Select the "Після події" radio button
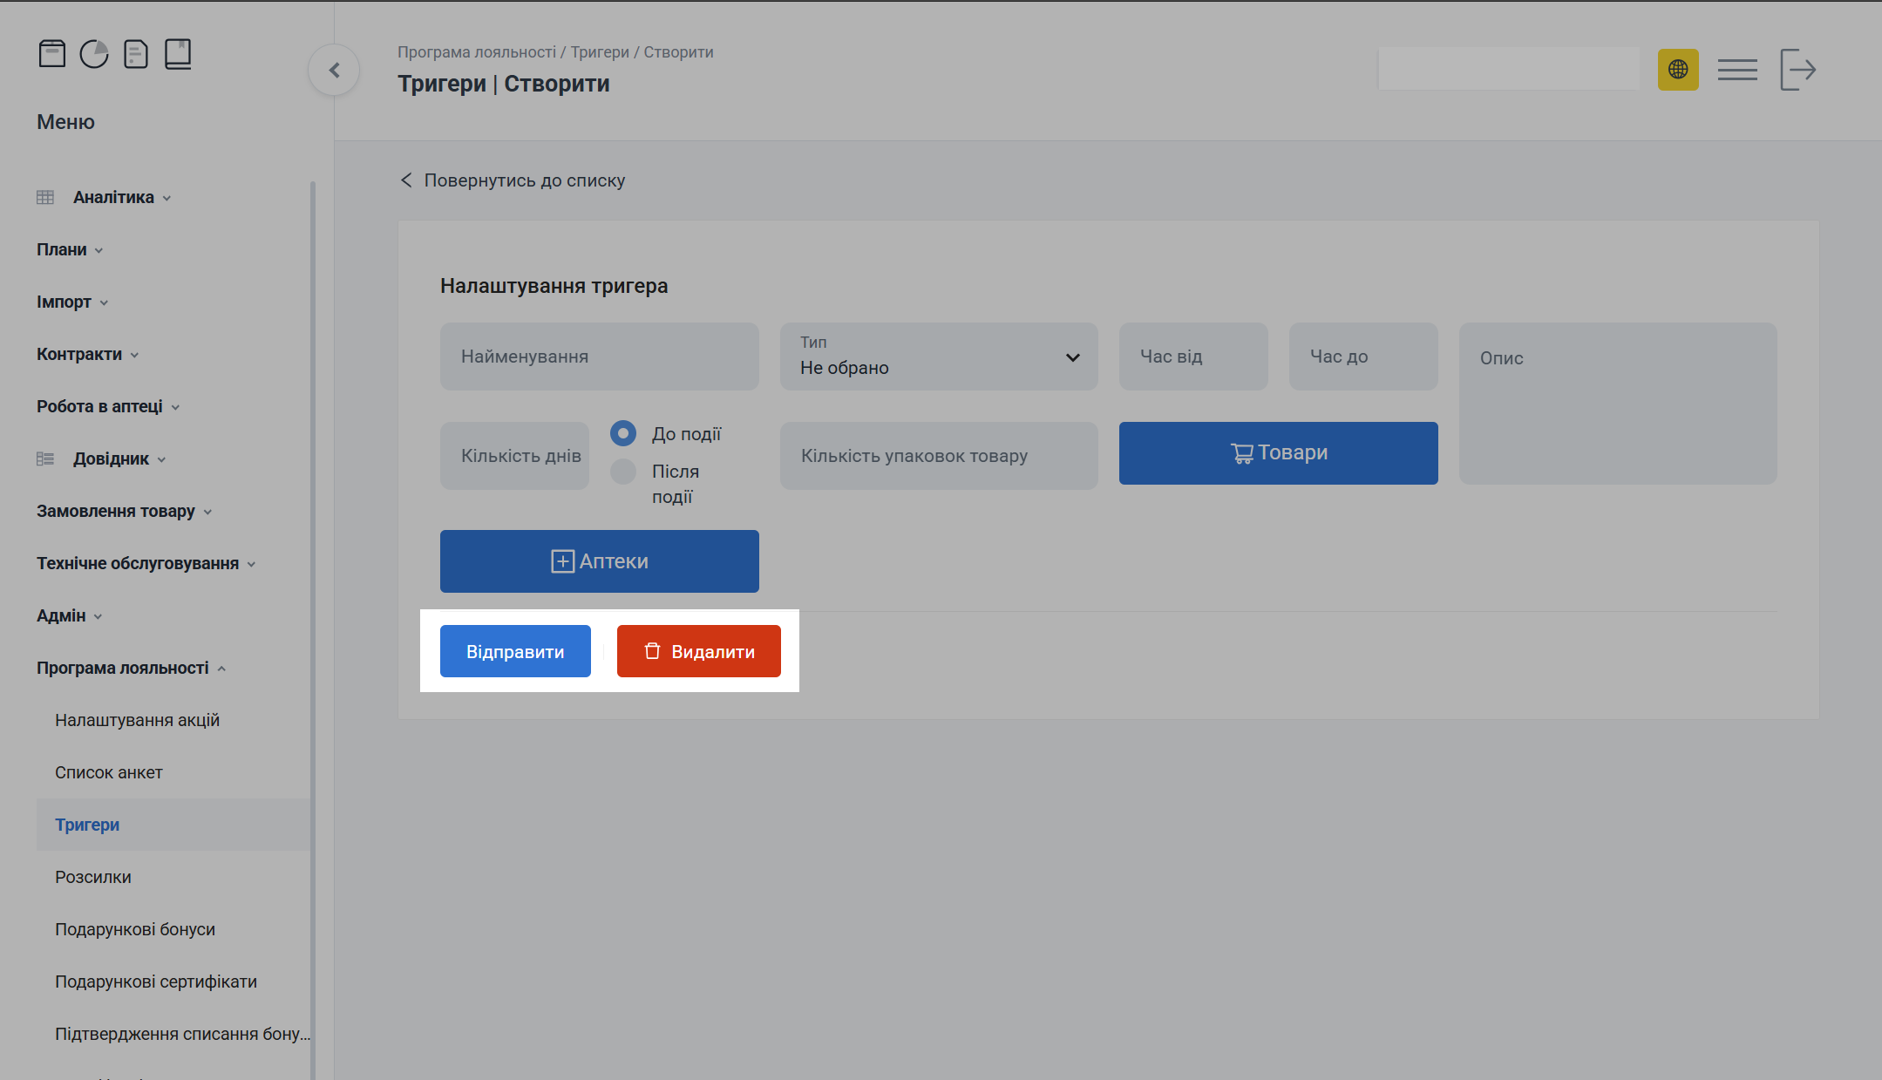Image resolution: width=1882 pixels, height=1080 pixels. (623, 472)
